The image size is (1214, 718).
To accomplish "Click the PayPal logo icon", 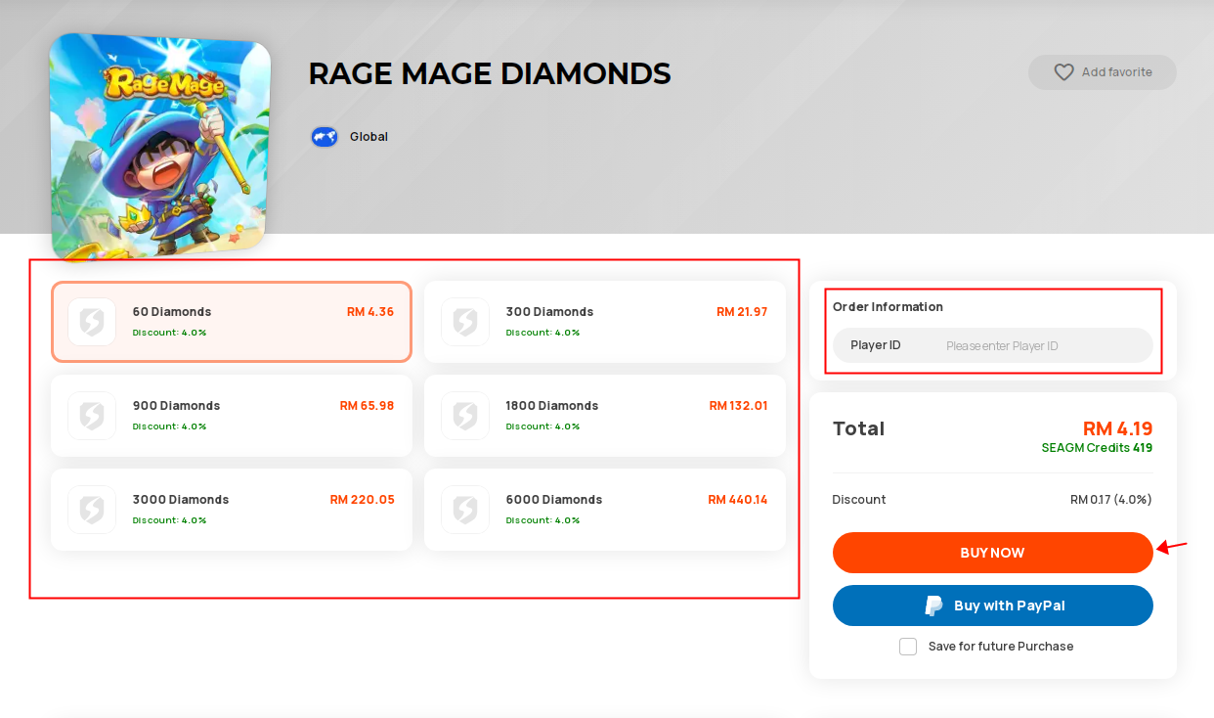I will tap(933, 606).
